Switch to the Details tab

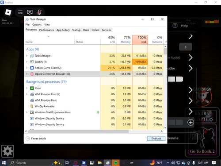95,30
